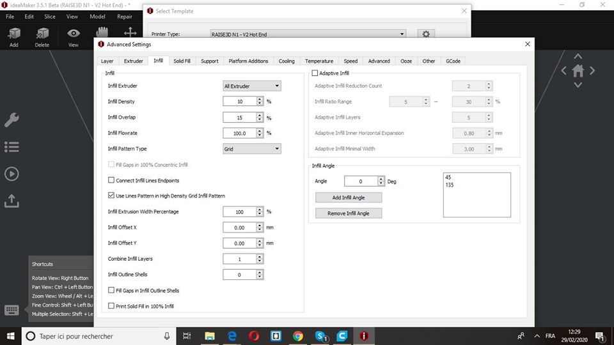Screen dimensions: 614x345
Task: Switch to the Temperature tab
Action: [319, 61]
